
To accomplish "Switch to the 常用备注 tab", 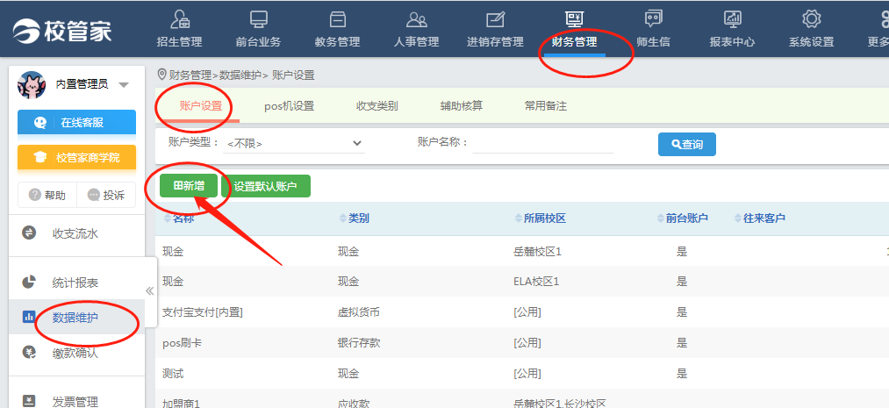I will click(546, 106).
